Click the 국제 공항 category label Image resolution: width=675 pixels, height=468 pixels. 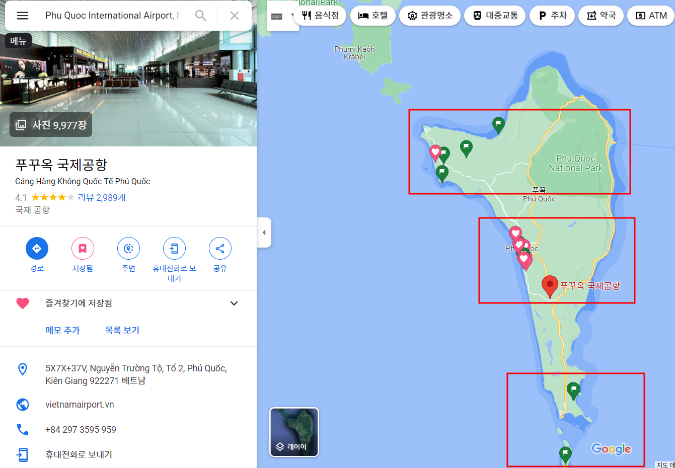pyautogui.click(x=33, y=210)
